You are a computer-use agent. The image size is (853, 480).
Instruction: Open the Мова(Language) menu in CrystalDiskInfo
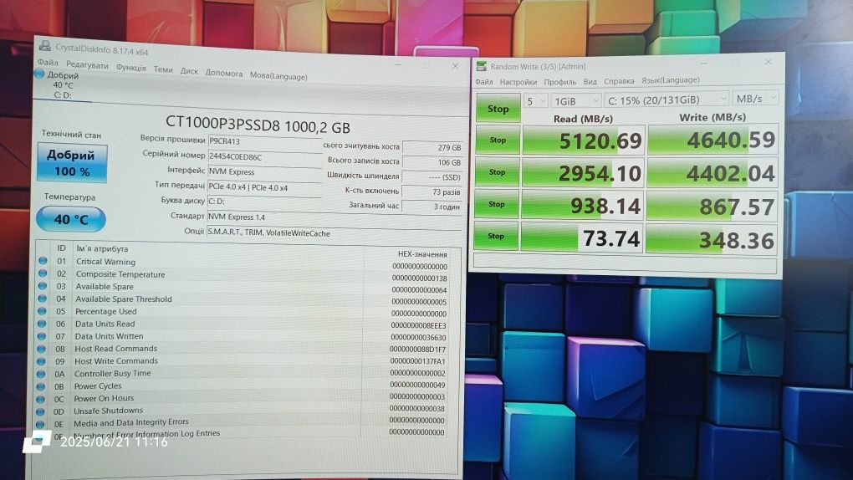coord(278,75)
